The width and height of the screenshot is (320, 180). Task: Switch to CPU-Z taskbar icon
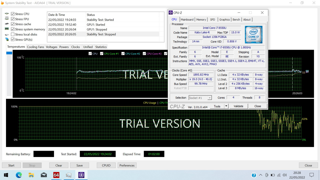[81, 175]
